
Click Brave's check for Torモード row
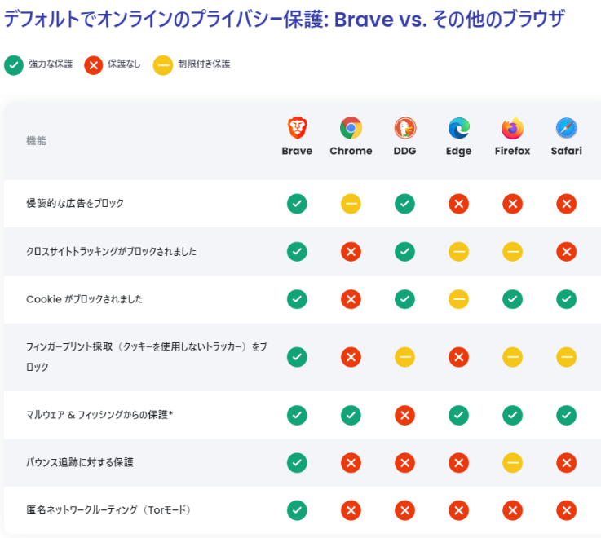(297, 510)
